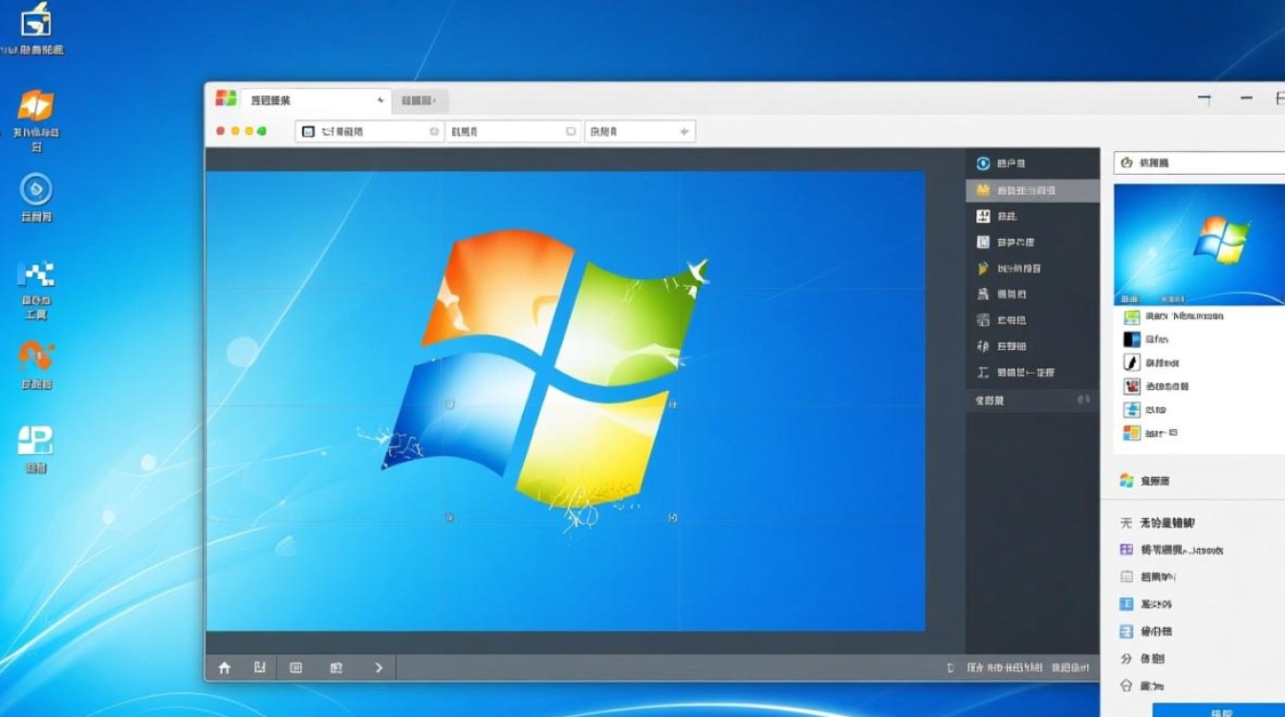Click the Windows wallpaper preview thumbnail

(1199, 244)
